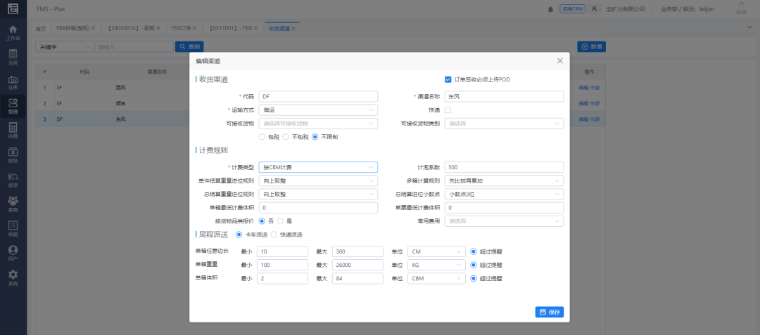Open the 多箱计算规则 dropdown
This screenshot has height=335, width=760.
pyautogui.click(x=504, y=180)
